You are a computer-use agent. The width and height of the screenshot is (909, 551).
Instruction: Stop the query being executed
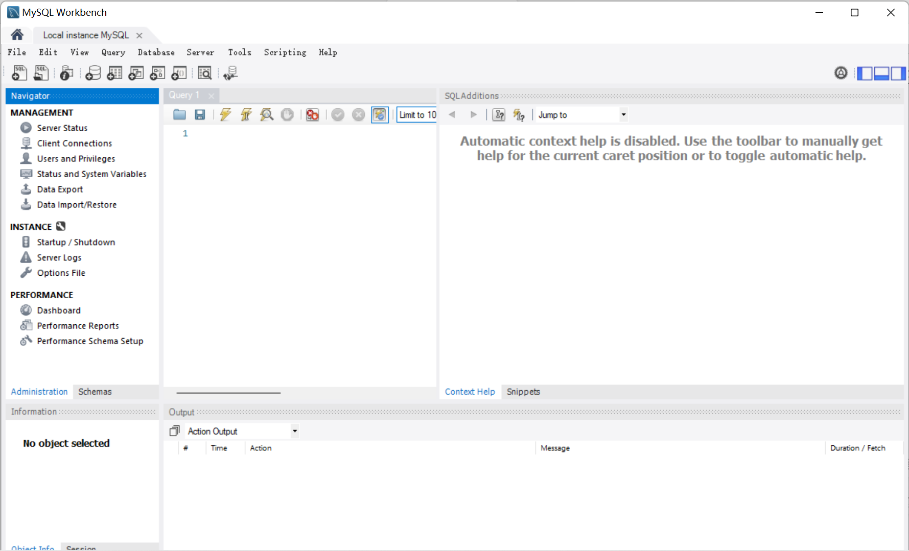287,114
